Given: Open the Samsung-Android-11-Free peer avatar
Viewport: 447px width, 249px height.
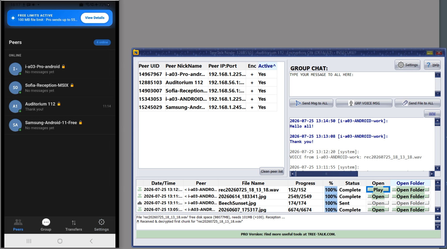Looking at the screenshot, I should click(x=15, y=125).
